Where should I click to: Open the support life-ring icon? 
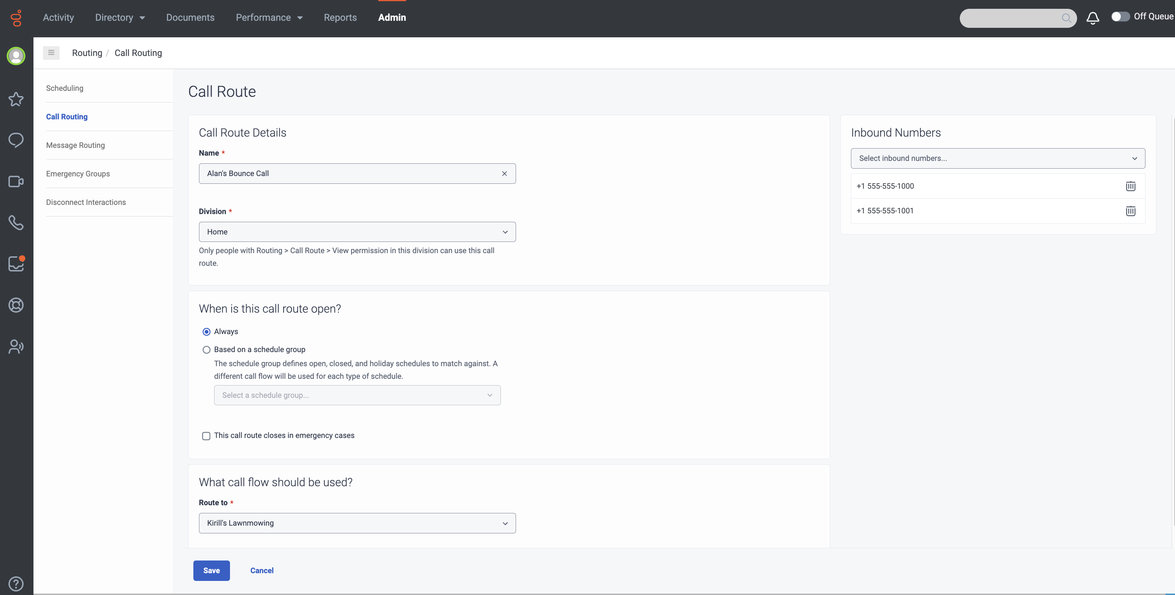coord(16,305)
